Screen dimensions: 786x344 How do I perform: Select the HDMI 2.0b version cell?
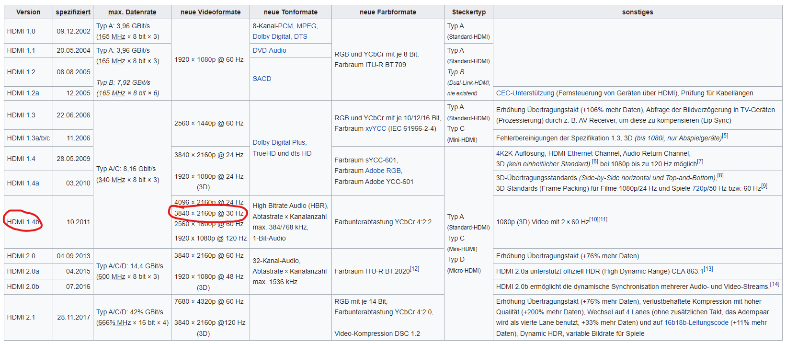tap(28, 287)
